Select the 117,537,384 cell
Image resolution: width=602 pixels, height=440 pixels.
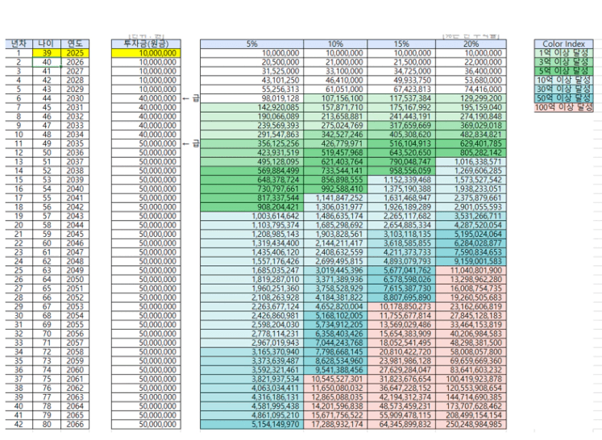[401, 98]
